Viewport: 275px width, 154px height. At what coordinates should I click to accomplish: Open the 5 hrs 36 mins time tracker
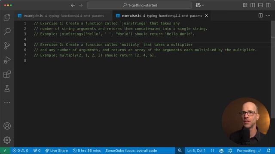(x=87, y=151)
